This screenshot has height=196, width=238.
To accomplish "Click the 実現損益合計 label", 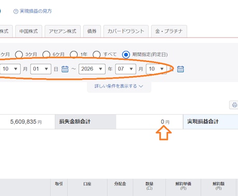I will pos(203,122).
